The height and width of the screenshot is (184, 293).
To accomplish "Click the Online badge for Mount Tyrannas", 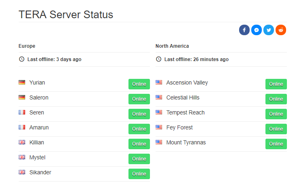I will pyautogui.click(x=276, y=144).
